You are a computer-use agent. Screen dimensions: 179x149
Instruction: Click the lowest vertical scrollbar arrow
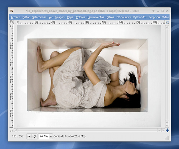pyautogui.click(x=167, y=126)
